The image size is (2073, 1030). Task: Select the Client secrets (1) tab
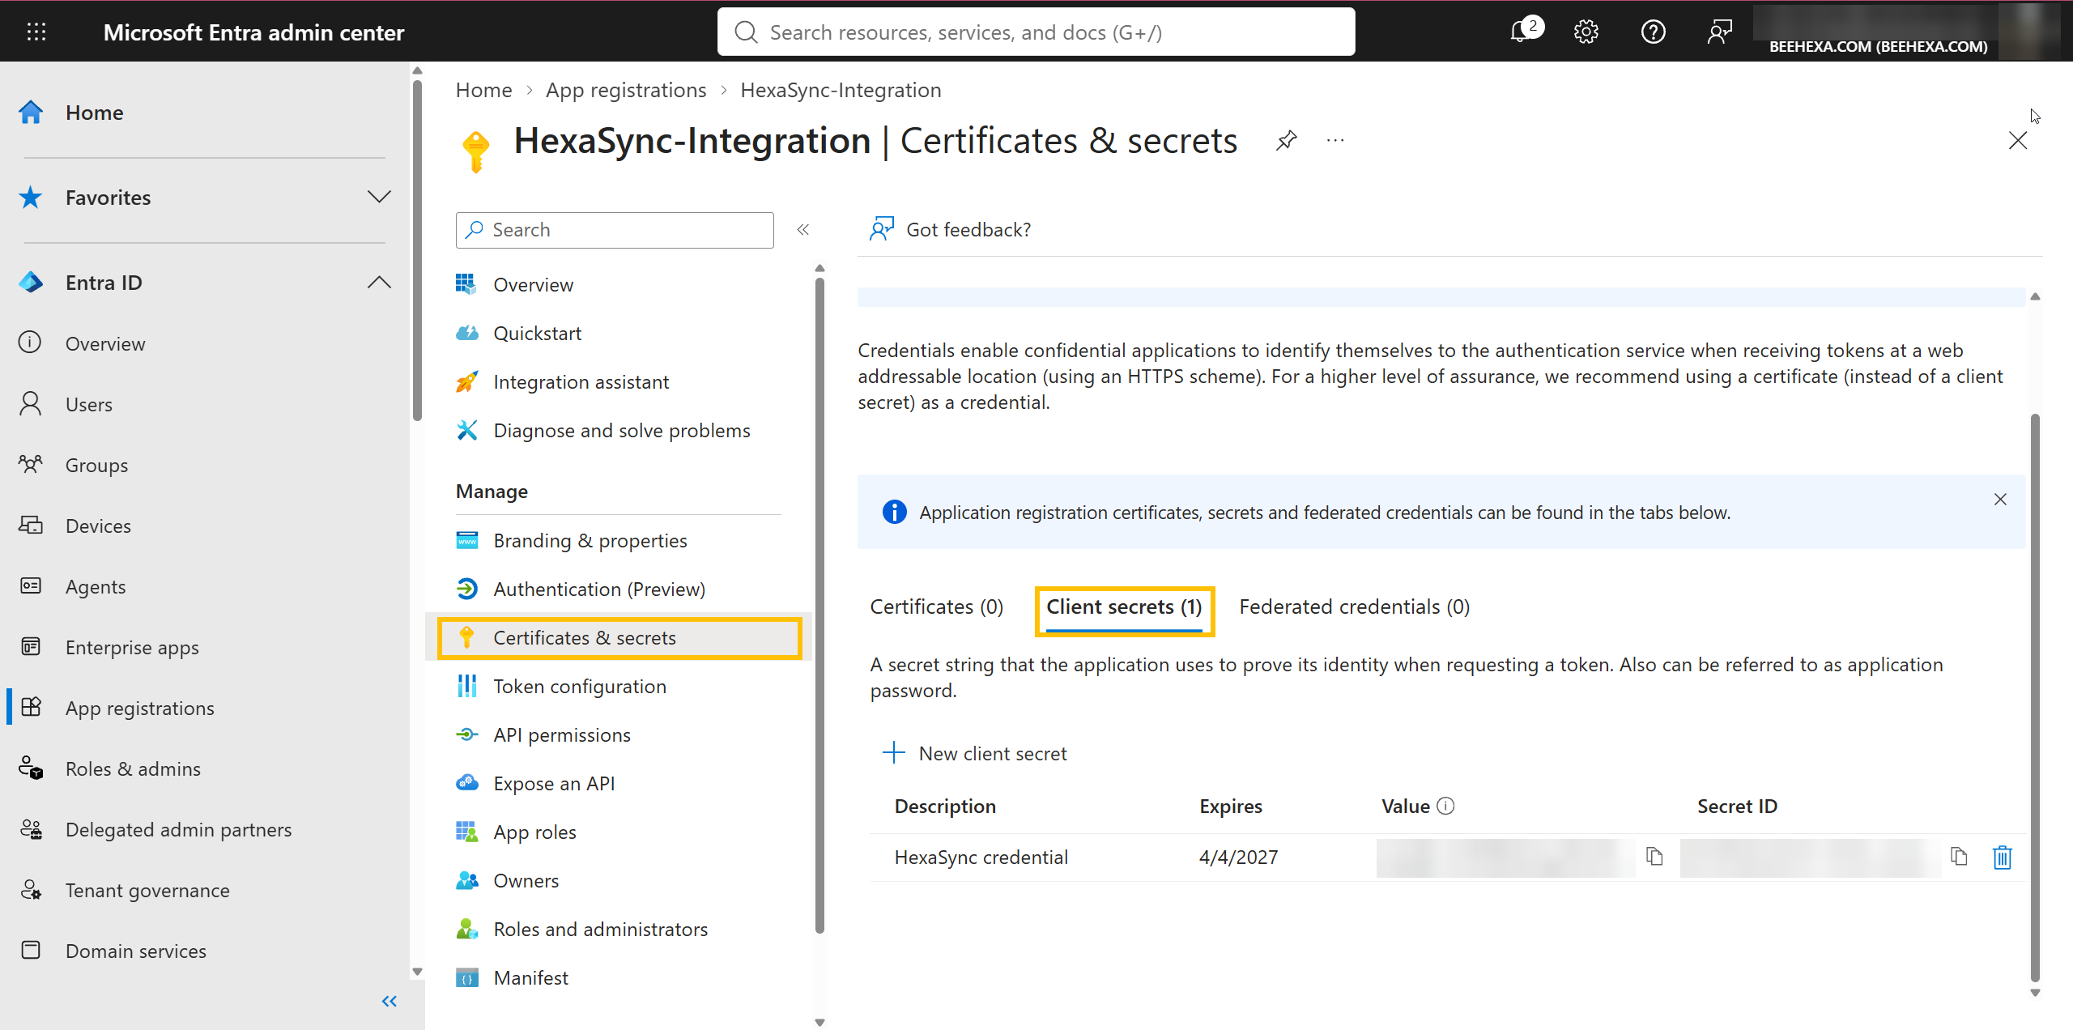pos(1124,607)
